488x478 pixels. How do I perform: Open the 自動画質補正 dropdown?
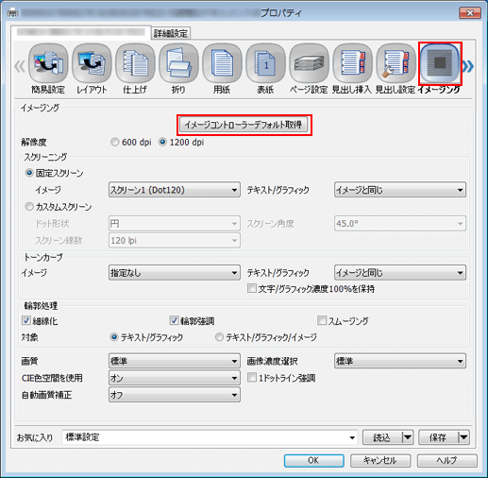(175, 395)
